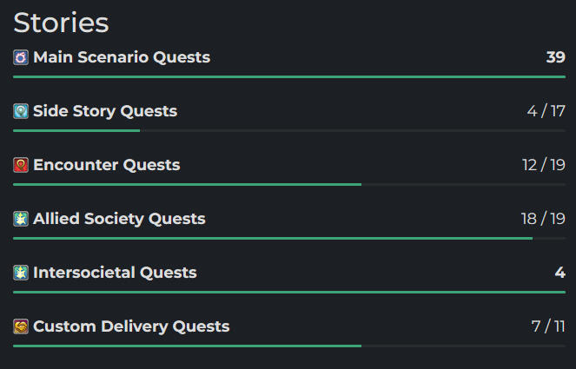Click the red Encounter Quests icon
This screenshot has width=576, height=369.
21,165
